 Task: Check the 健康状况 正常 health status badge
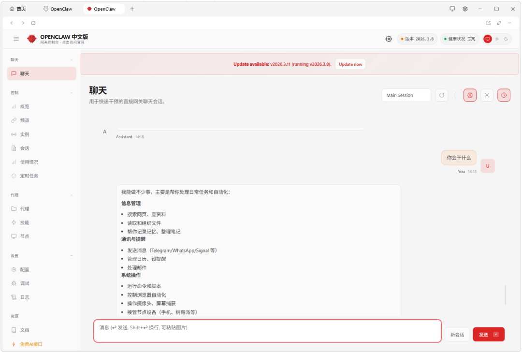click(459, 39)
